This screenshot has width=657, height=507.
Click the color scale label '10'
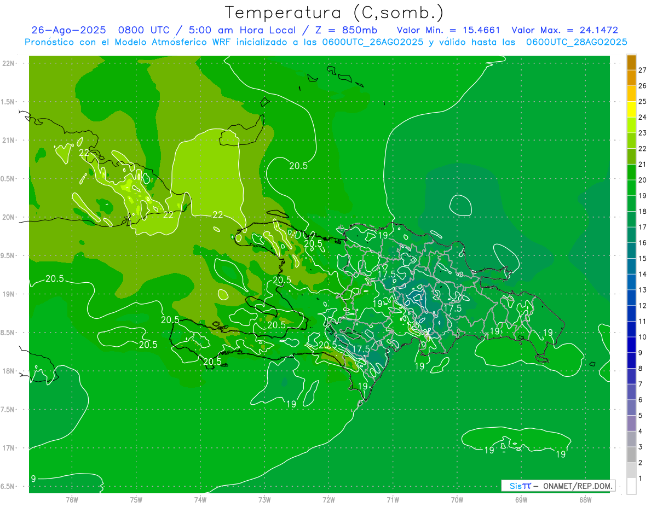642,337
